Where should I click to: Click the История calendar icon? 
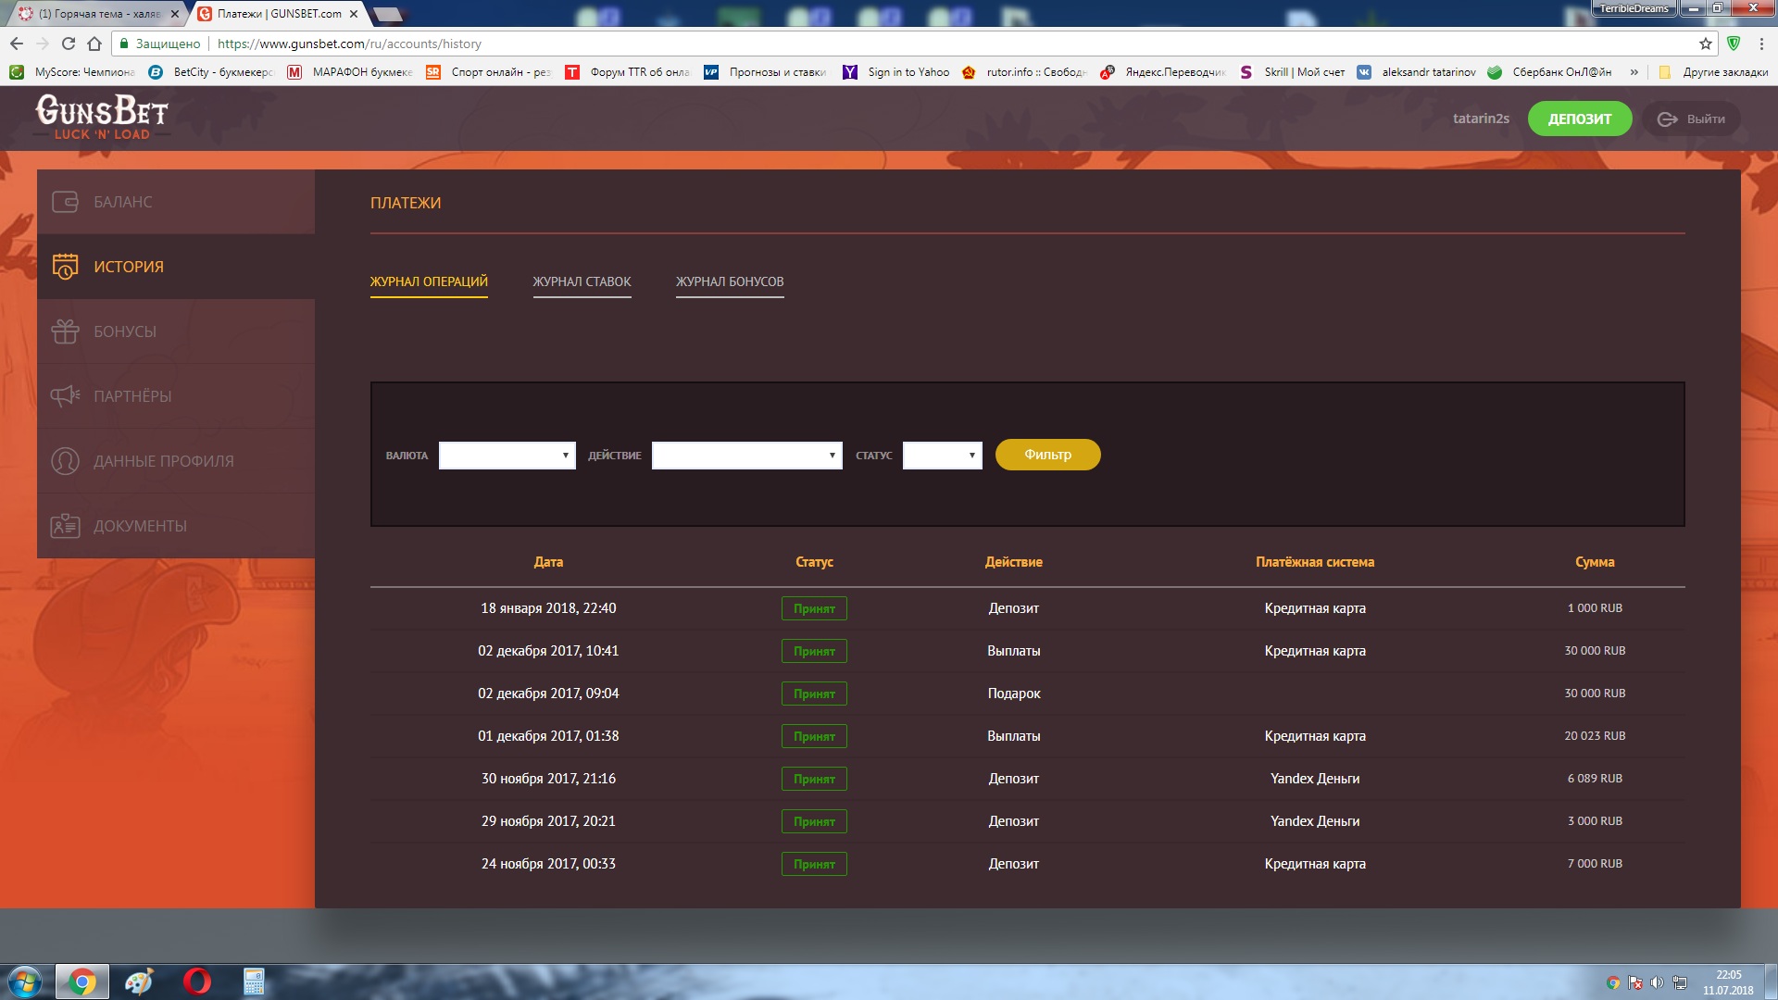[x=65, y=267]
